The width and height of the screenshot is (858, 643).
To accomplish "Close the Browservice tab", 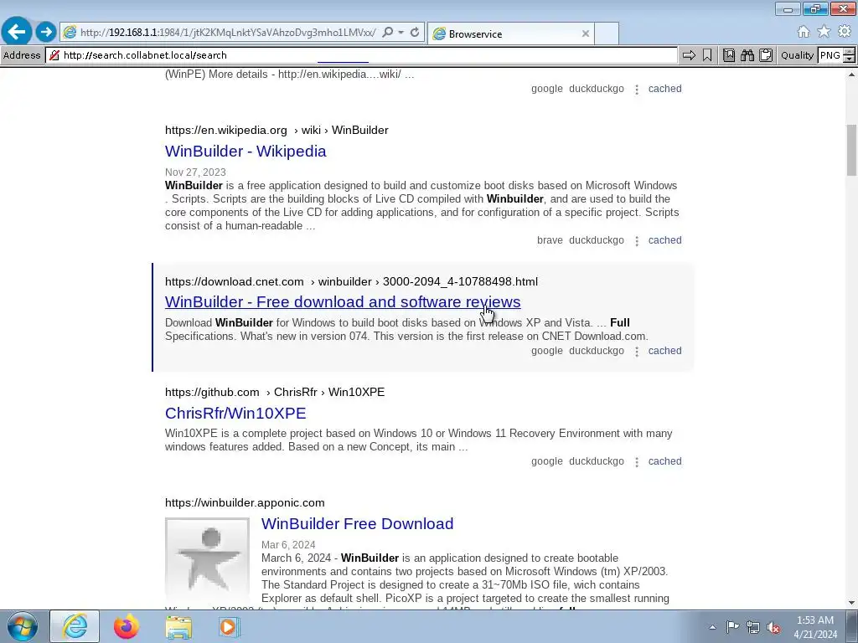I will (585, 33).
